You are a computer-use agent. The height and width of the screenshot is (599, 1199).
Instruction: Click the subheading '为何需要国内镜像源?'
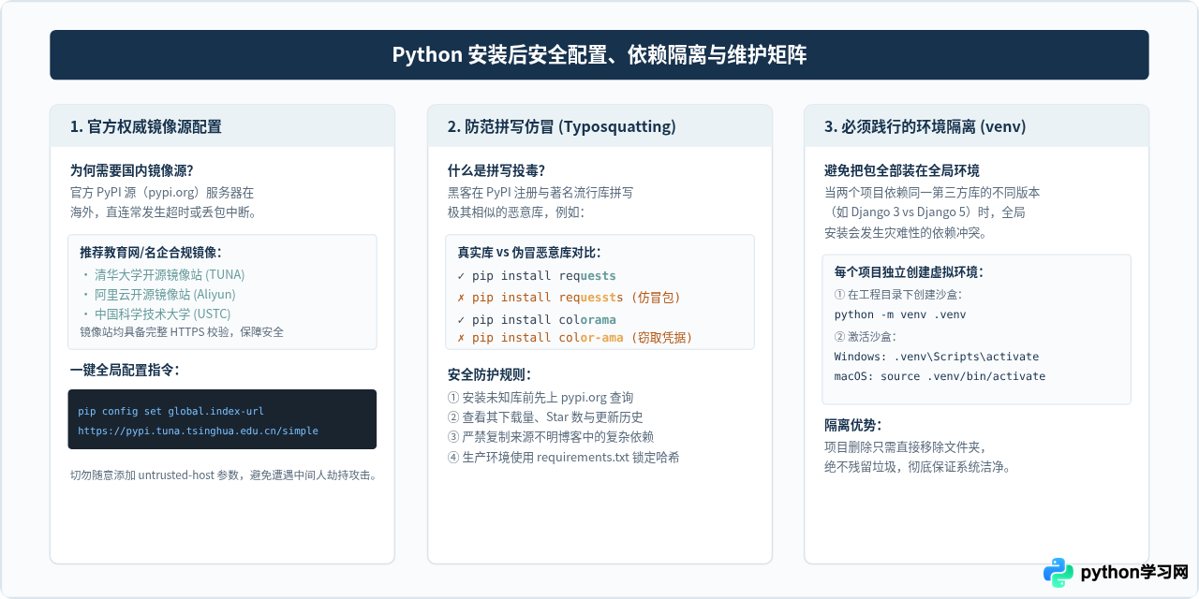132,170
